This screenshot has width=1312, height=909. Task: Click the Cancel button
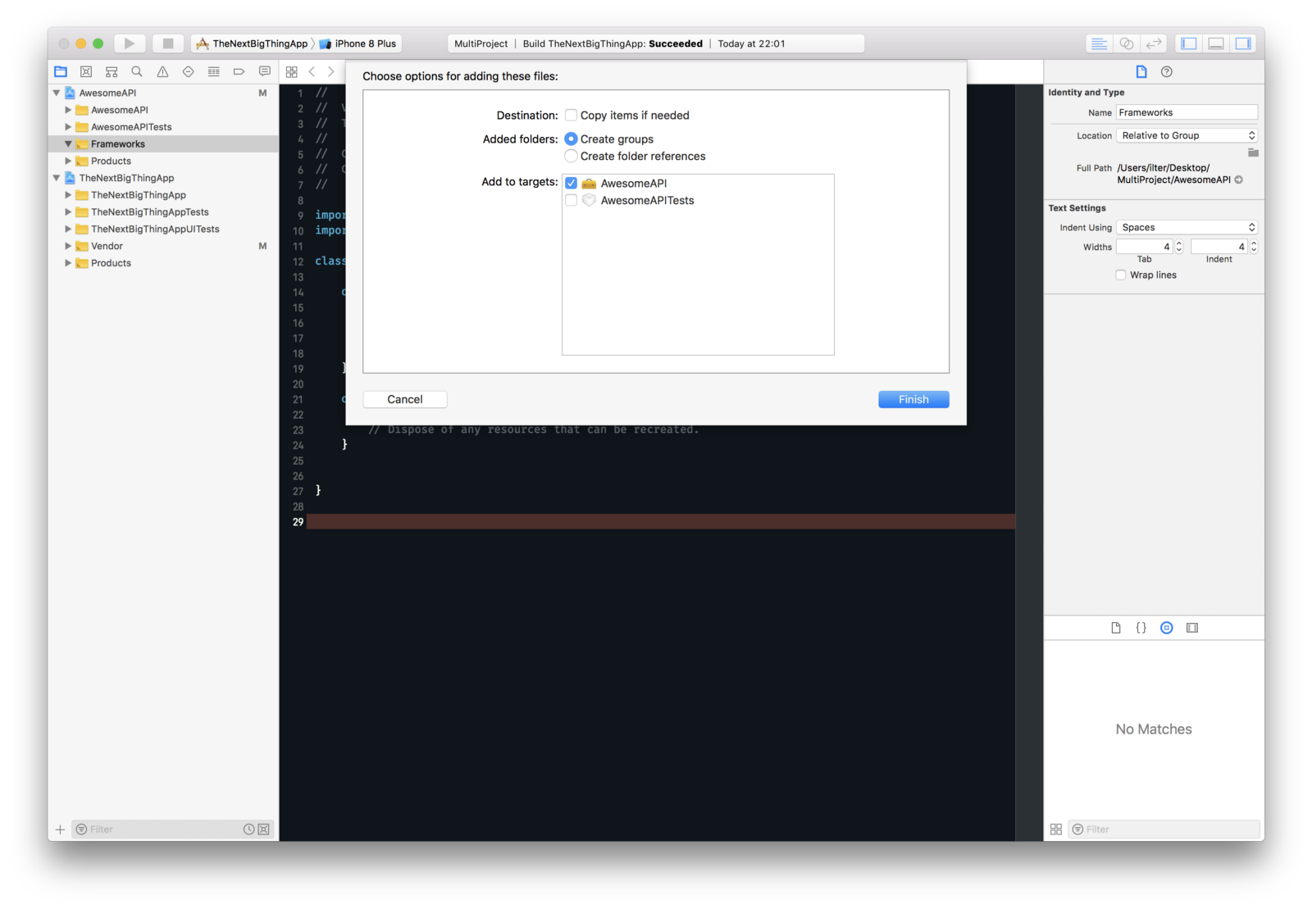(x=405, y=399)
